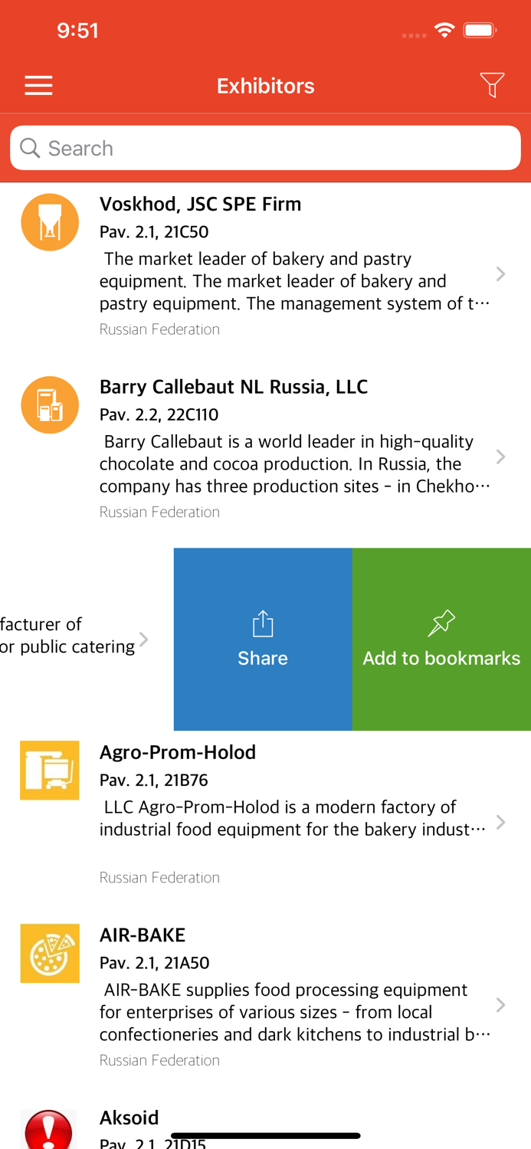The height and width of the screenshot is (1149, 531).
Task: Select the AIR-BAKE exhibitor name
Action: tap(143, 935)
